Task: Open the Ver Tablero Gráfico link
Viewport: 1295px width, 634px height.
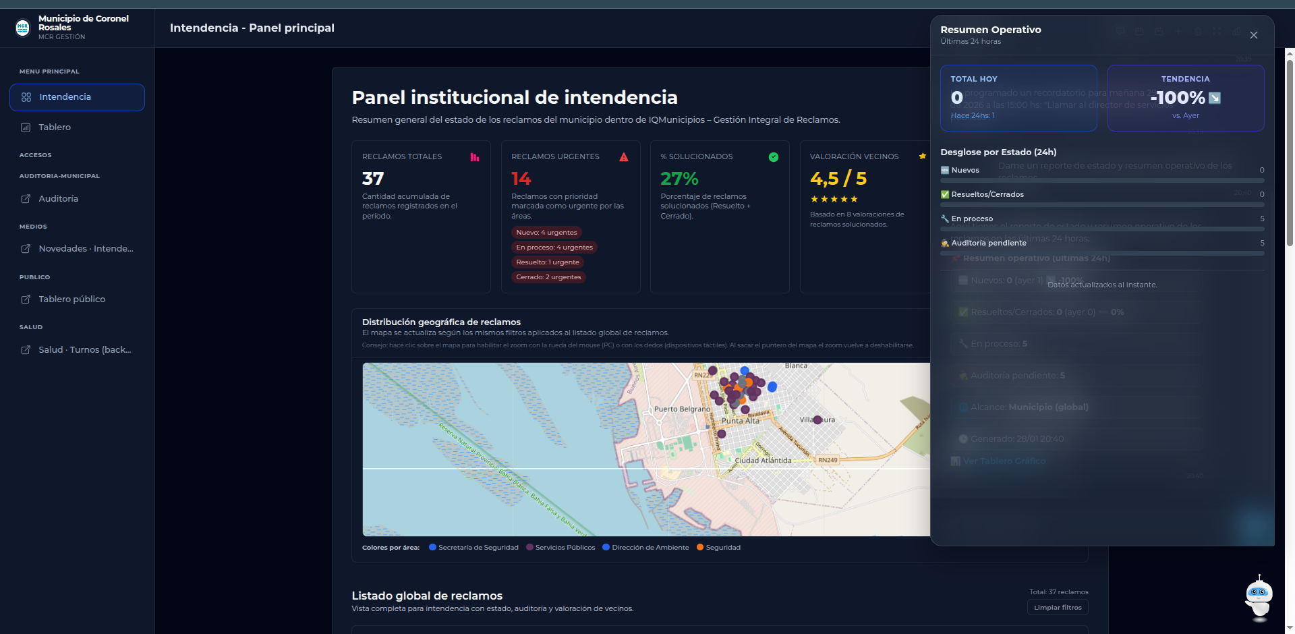Action: click(1004, 461)
